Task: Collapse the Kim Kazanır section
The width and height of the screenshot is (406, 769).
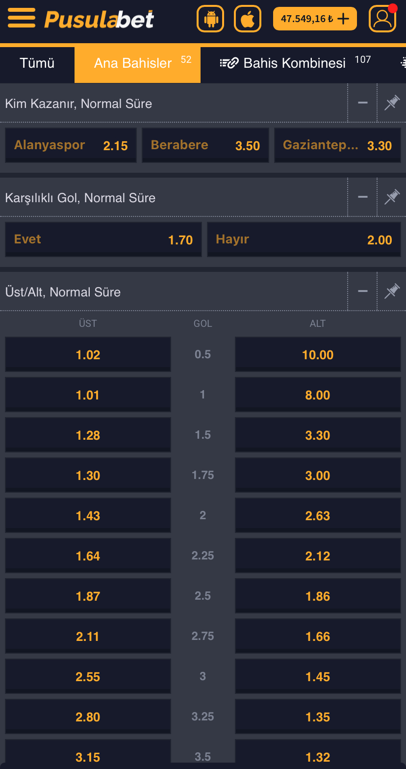Action: pos(362,103)
